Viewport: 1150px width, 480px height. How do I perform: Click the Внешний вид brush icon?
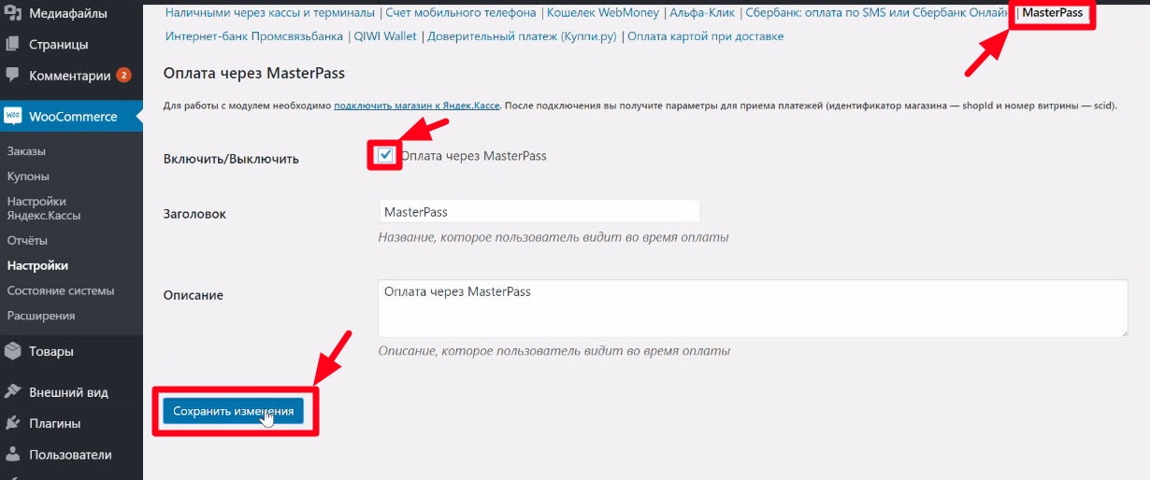pos(12,392)
